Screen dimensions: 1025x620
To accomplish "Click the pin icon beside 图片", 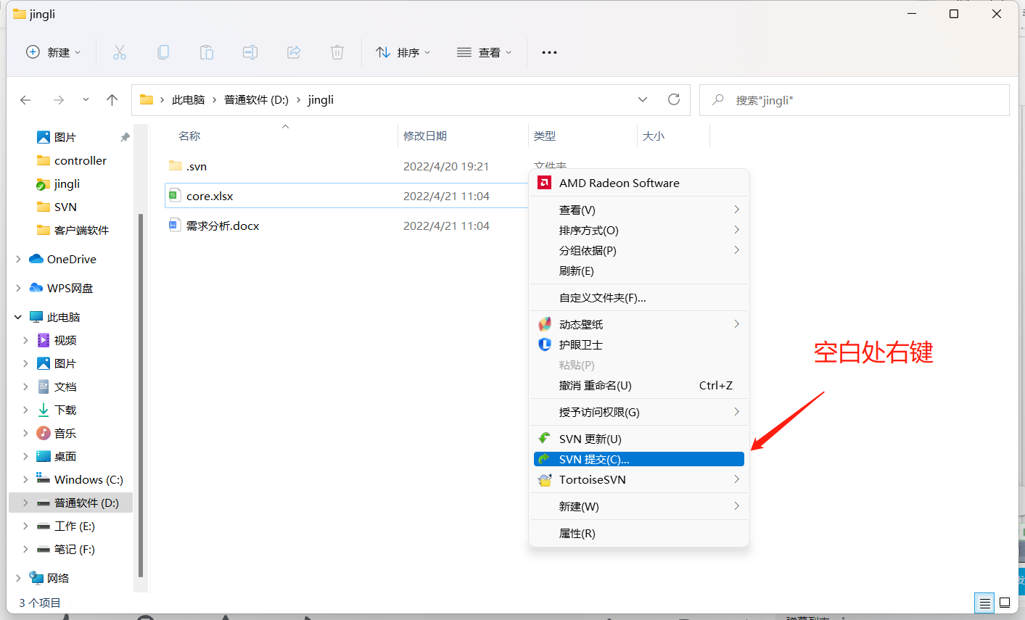I will pyautogui.click(x=125, y=137).
